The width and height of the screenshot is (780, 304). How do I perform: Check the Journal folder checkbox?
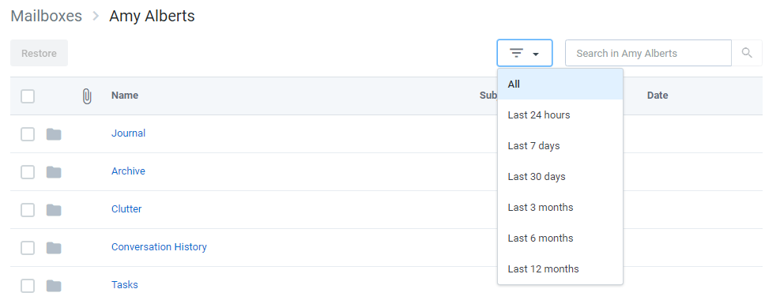point(28,134)
